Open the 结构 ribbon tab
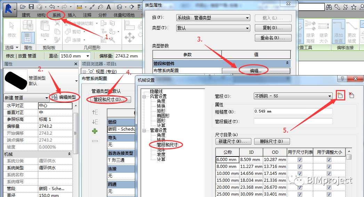 [41, 15]
